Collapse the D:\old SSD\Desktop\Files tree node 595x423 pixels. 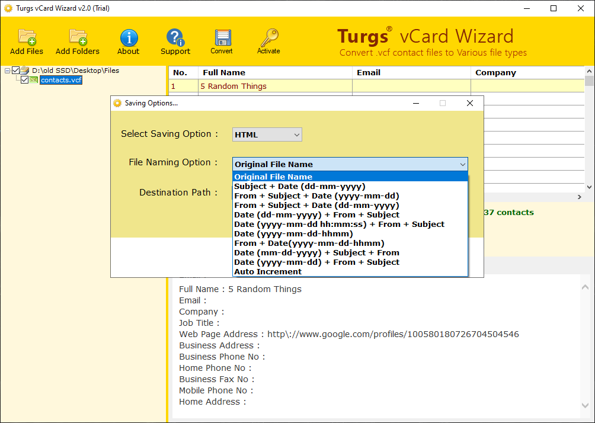pos(7,70)
